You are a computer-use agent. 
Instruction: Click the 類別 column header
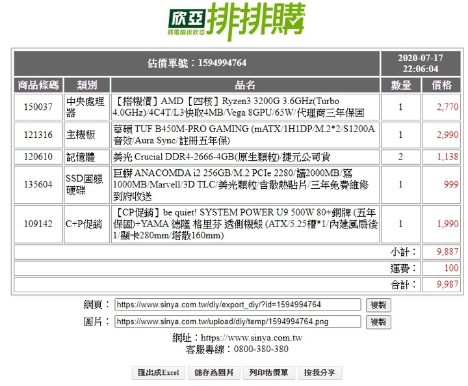(87, 85)
